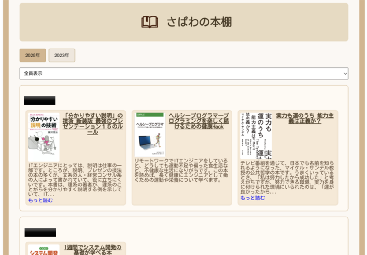The image size is (367, 255).
Task: Click the 分かりやすい説明の技術 book cover
Action: [44, 137]
